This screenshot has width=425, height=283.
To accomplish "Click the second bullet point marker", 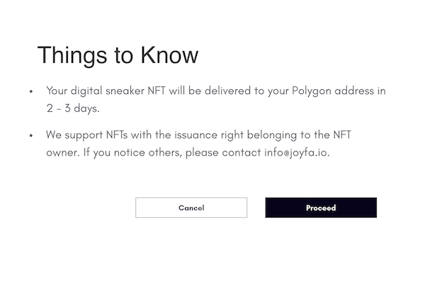I will [31, 135].
